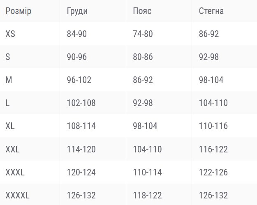Click the XS size cell

tap(10, 34)
